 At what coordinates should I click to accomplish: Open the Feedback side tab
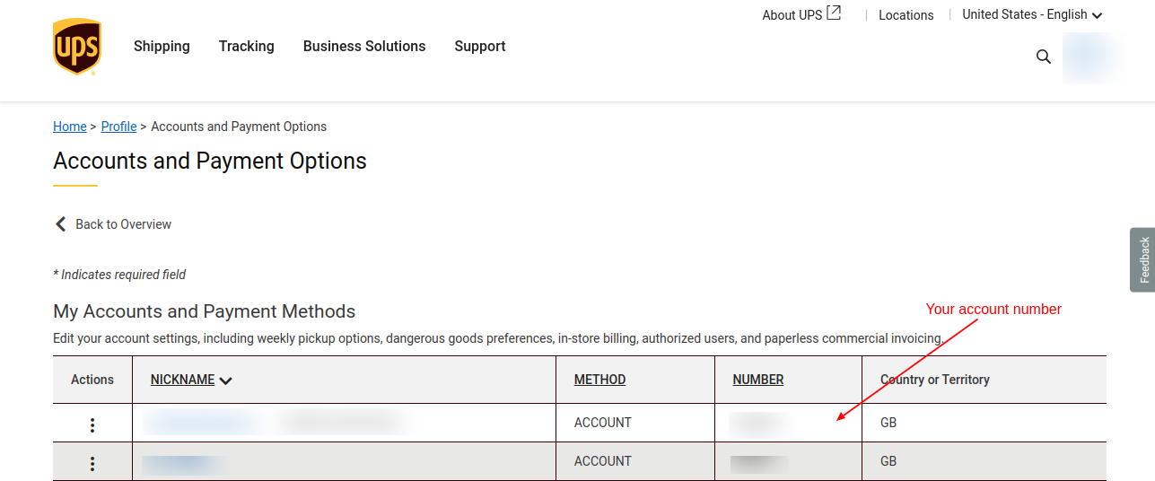coord(1143,259)
